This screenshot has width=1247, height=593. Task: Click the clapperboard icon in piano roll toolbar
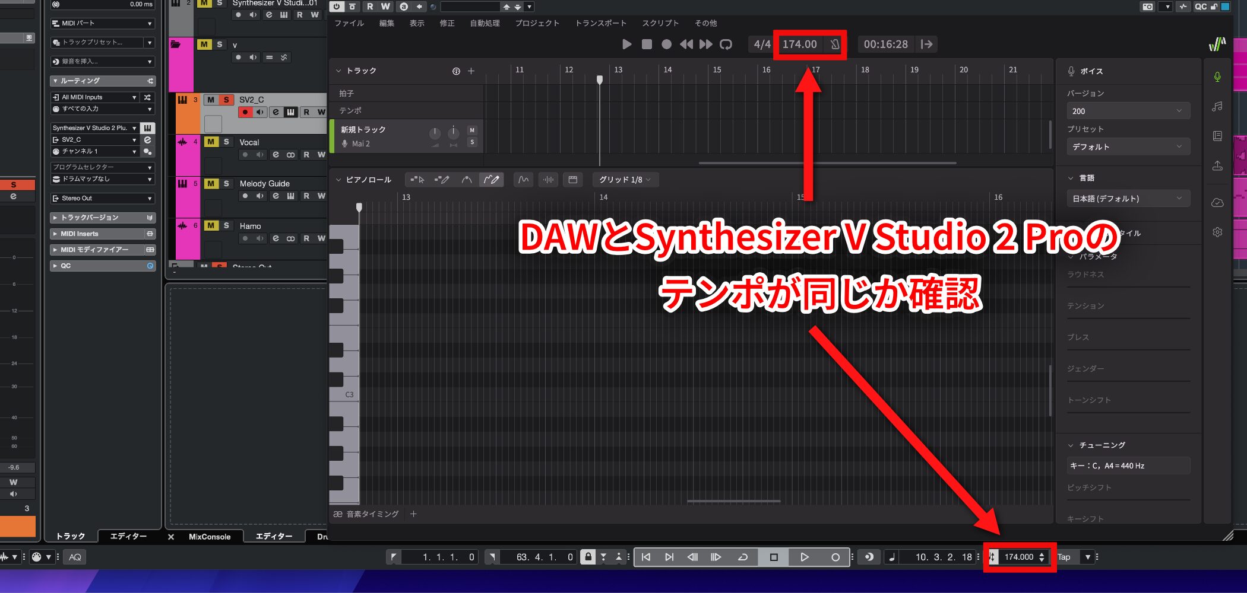pyautogui.click(x=572, y=180)
